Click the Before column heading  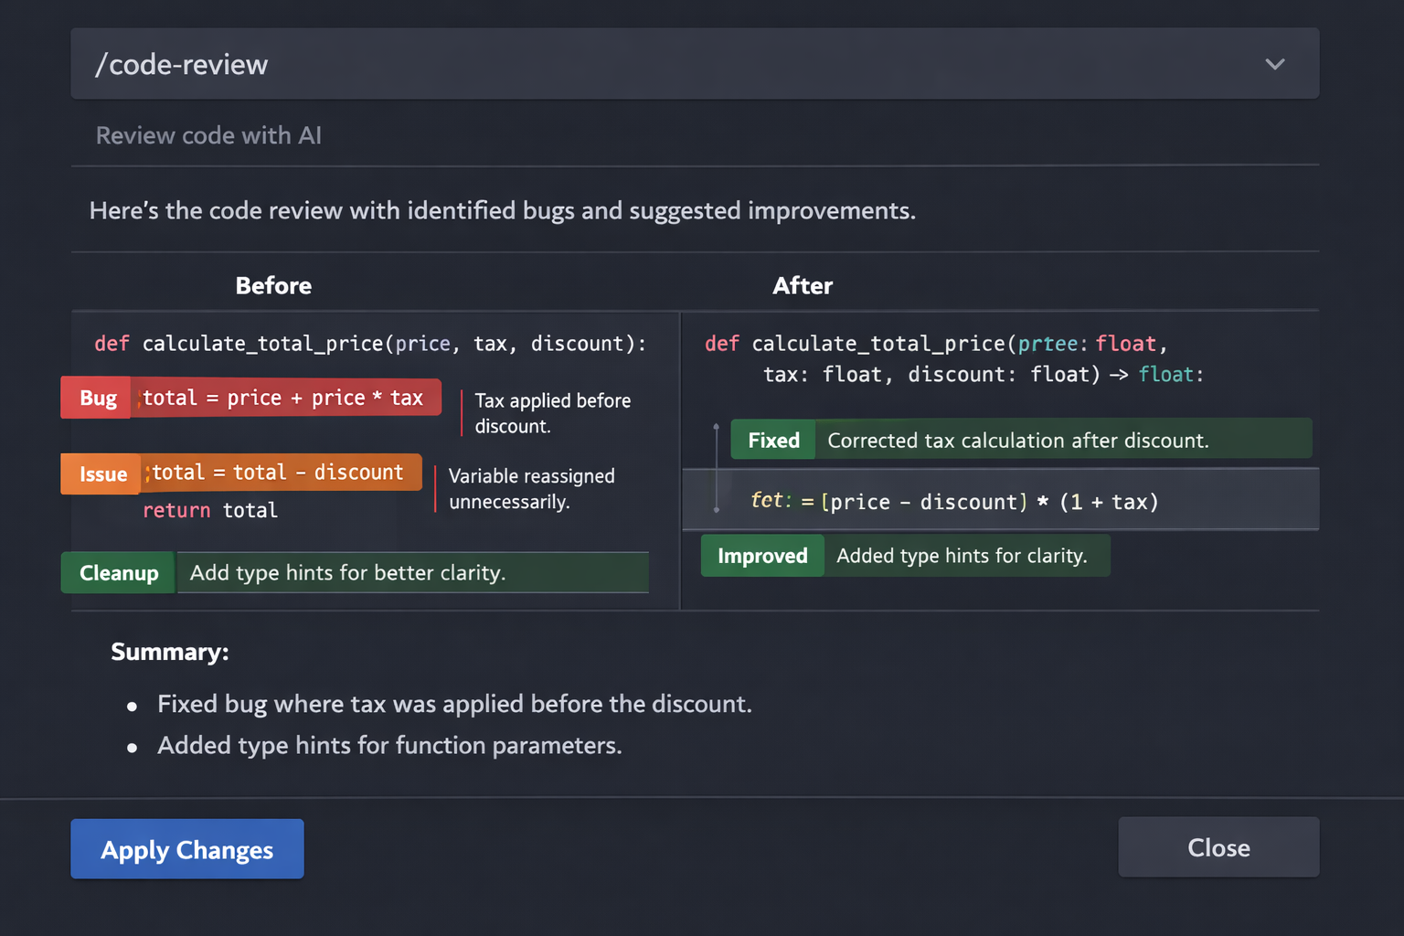pyautogui.click(x=273, y=286)
